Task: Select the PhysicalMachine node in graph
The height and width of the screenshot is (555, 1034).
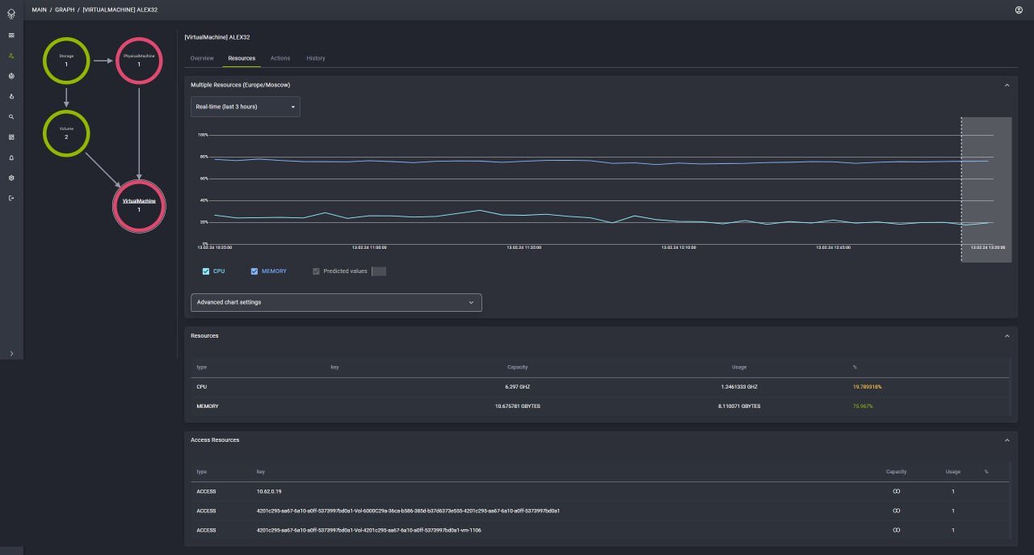Action: [x=139, y=60]
